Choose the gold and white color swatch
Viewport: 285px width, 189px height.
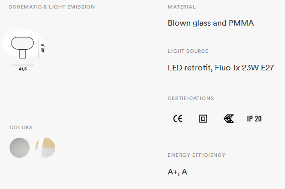(x=45, y=148)
